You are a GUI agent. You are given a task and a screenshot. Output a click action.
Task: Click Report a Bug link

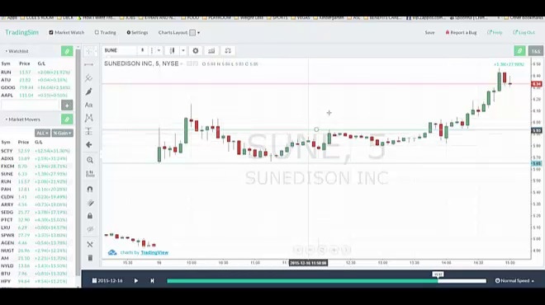tap(461, 33)
